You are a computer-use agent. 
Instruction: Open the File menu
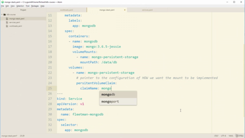2,6
